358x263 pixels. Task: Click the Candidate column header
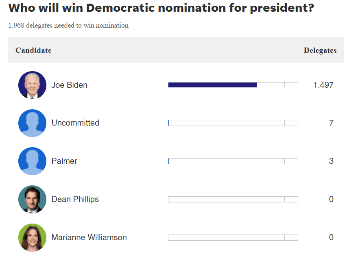tap(33, 50)
